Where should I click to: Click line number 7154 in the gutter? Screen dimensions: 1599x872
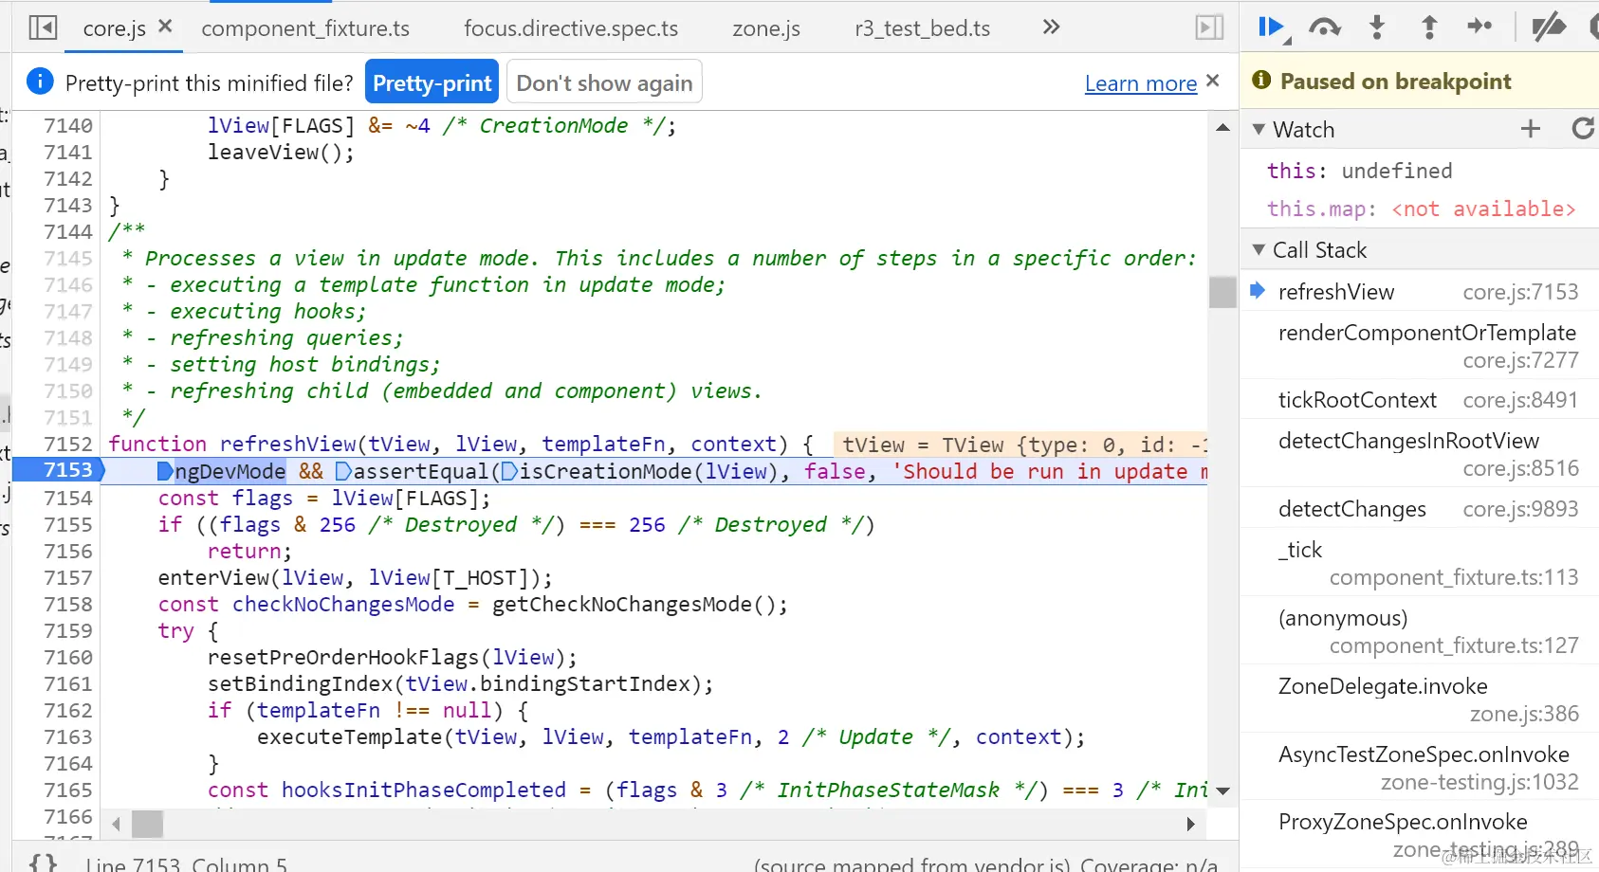[x=68, y=498]
